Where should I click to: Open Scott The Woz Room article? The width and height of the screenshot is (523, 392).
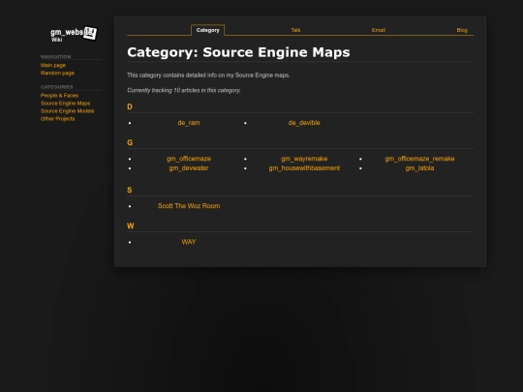coord(189,206)
